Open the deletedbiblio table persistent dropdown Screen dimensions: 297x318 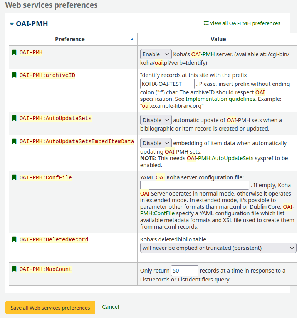[218, 248]
